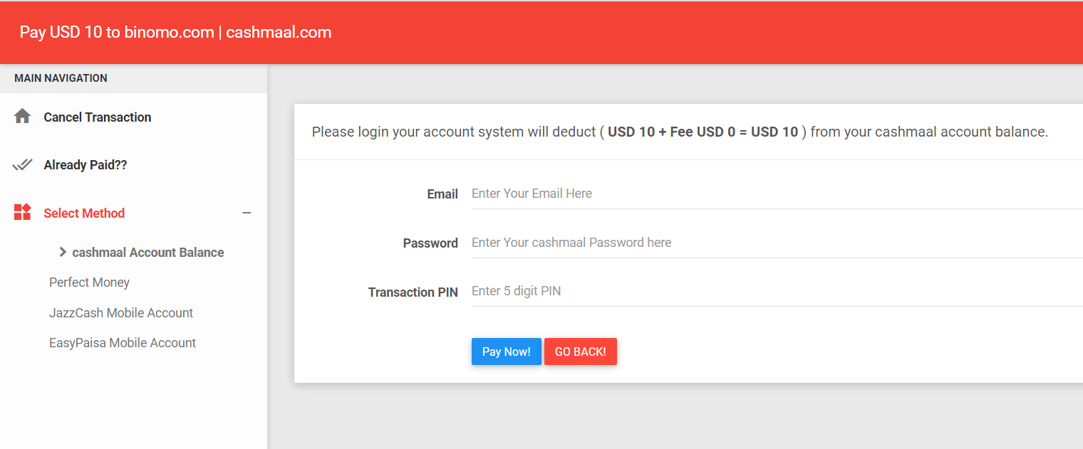Collapse the Select Method minus expander

tap(247, 213)
